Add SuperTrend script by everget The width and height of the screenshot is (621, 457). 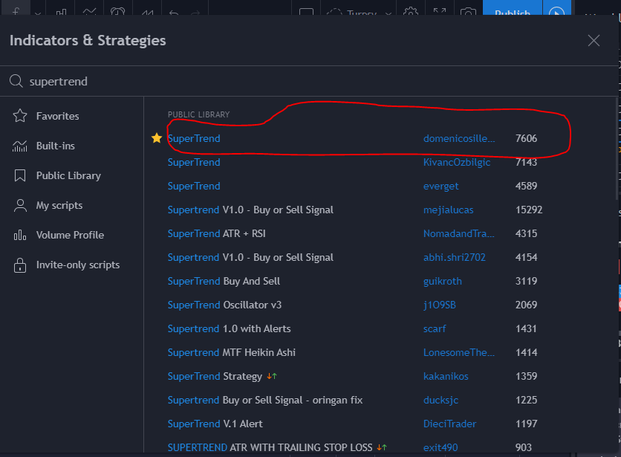(x=194, y=186)
